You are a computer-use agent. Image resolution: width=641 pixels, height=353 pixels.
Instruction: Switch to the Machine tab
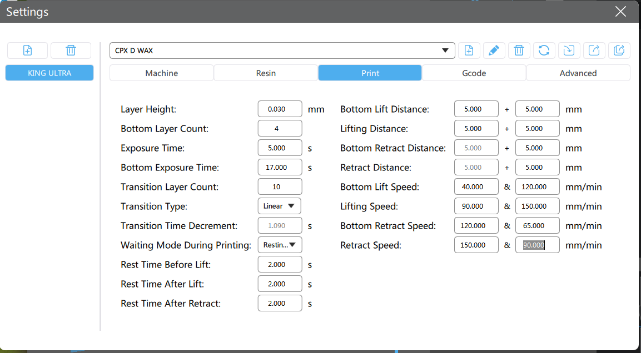[161, 73]
